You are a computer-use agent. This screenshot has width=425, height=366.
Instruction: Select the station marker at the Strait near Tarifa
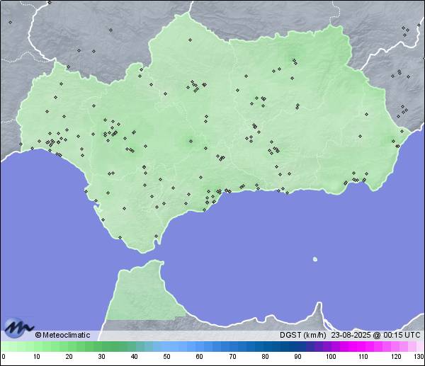pyautogui.click(x=156, y=236)
